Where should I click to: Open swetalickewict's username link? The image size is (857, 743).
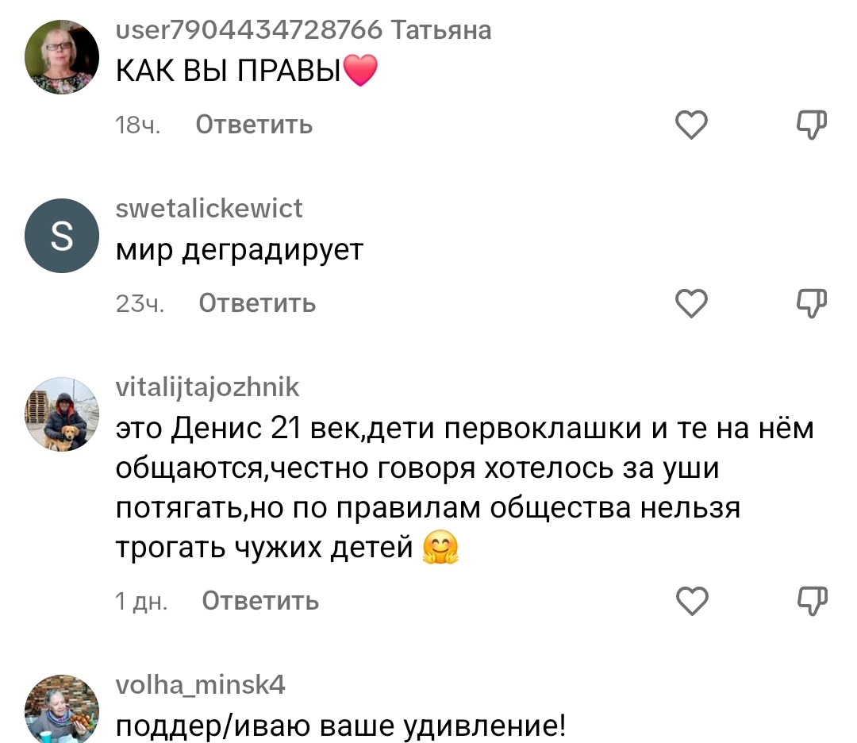(x=209, y=209)
